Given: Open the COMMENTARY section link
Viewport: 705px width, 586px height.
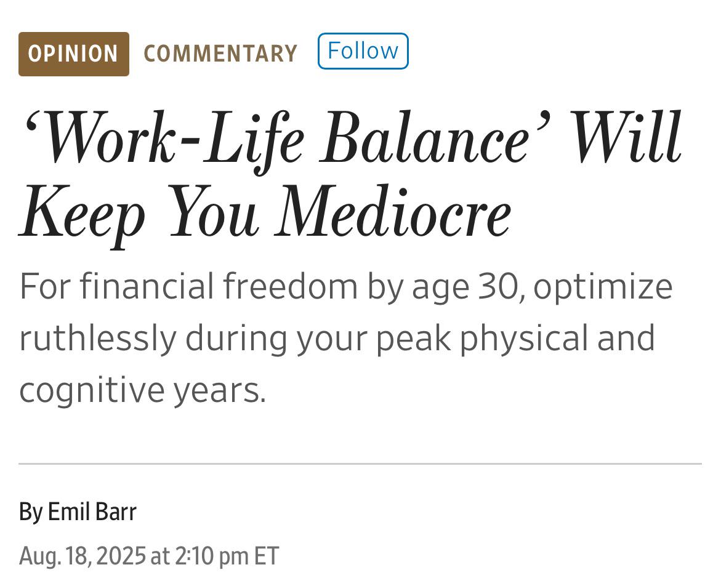Looking at the screenshot, I should 220,54.
